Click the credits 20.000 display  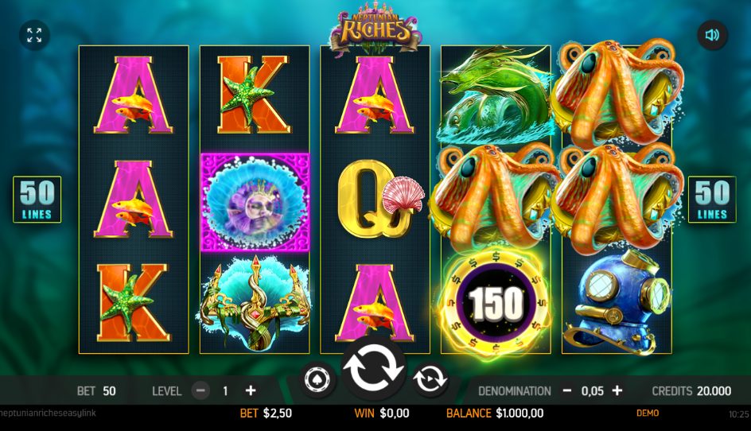click(x=691, y=390)
